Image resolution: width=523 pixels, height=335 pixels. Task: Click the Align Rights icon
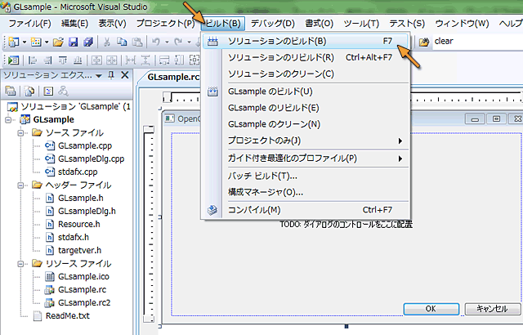tap(47, 60)
